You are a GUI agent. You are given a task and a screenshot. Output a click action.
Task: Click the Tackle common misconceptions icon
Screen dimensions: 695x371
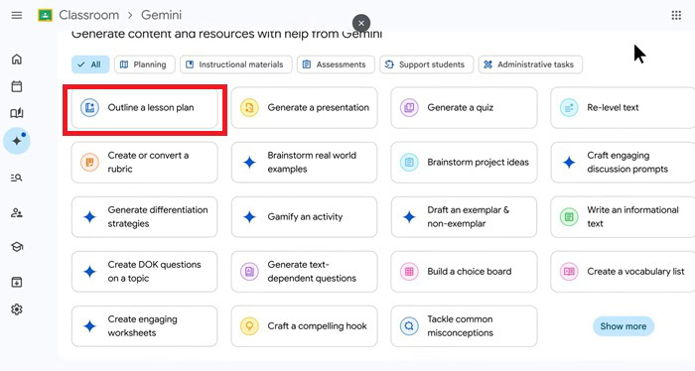pos(409,326)
